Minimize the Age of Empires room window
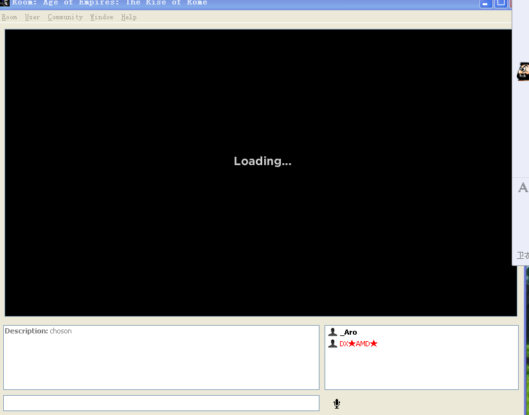This screenshot has width=529, height=415. 485,3
